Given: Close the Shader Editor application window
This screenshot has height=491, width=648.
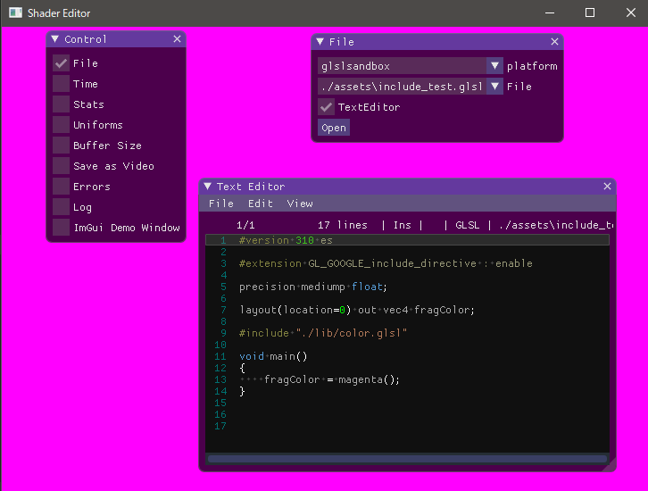Looking at the screenshot, I should point(631,12).
